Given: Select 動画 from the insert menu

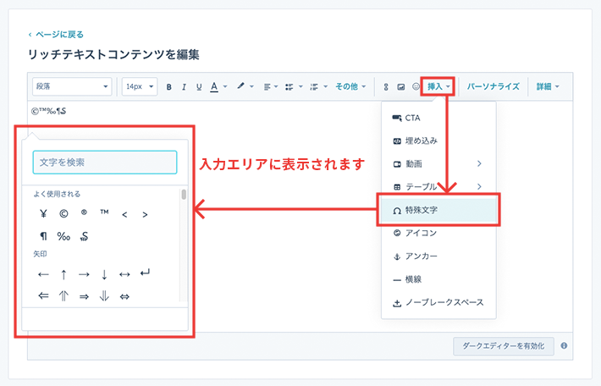Looking at the screenshot, I should pos(438,164).
